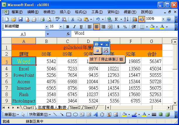This screenshot has width=179, height=125.
Task: Select row header 5
Action: (x=6, y=75)
